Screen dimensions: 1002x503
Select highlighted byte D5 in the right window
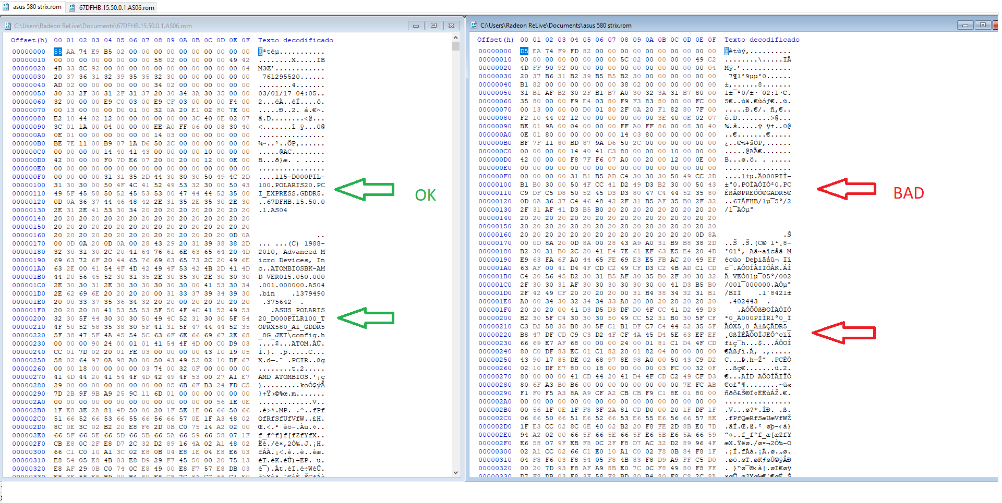tap(524, 51)
